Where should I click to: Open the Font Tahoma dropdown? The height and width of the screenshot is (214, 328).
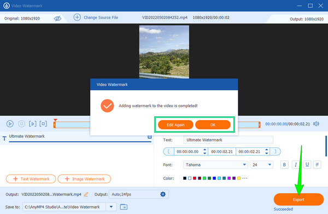coord(215,165)
